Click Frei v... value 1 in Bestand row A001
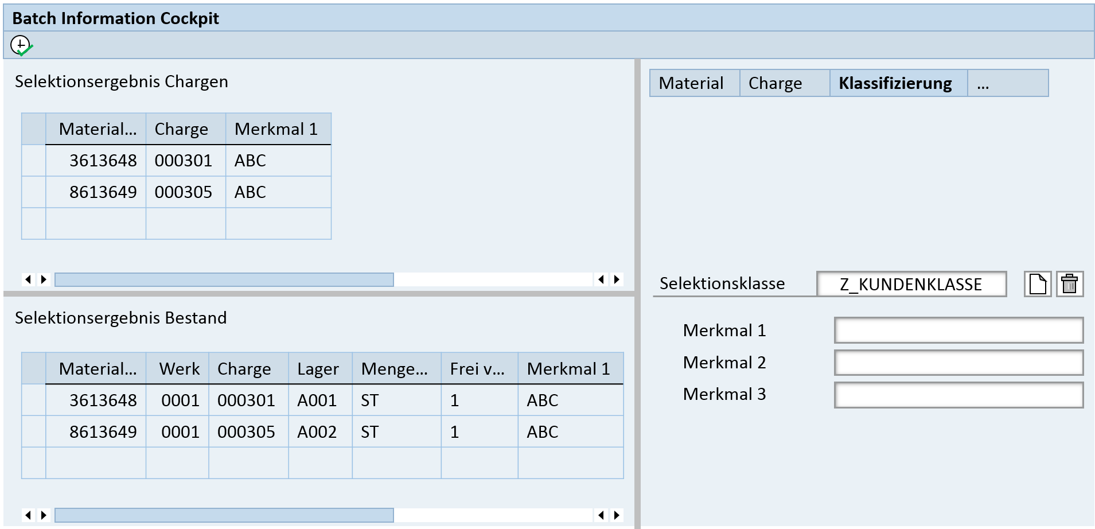The width and height of the screenshot is (1095, 529). point(480,400)
